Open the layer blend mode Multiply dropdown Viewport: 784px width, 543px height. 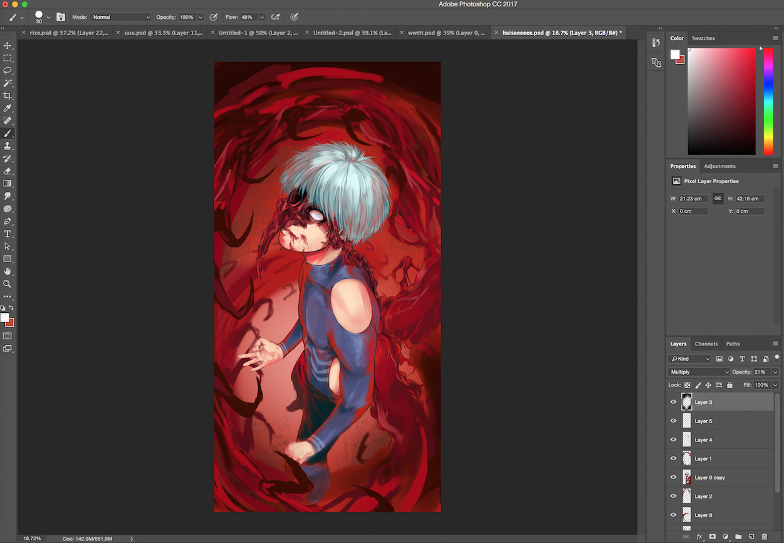699,372
